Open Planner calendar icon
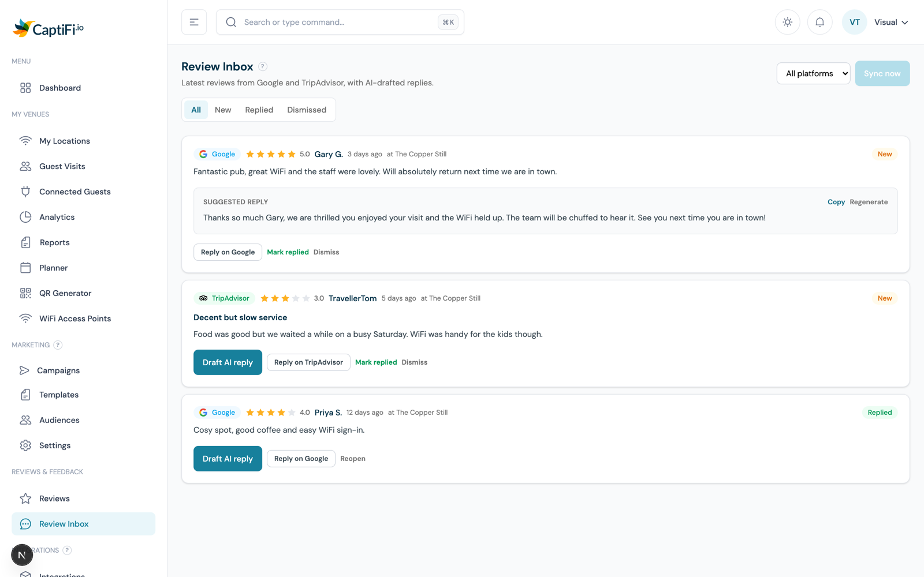Screen dimensions: 924x577 click(x=25, y=268)
